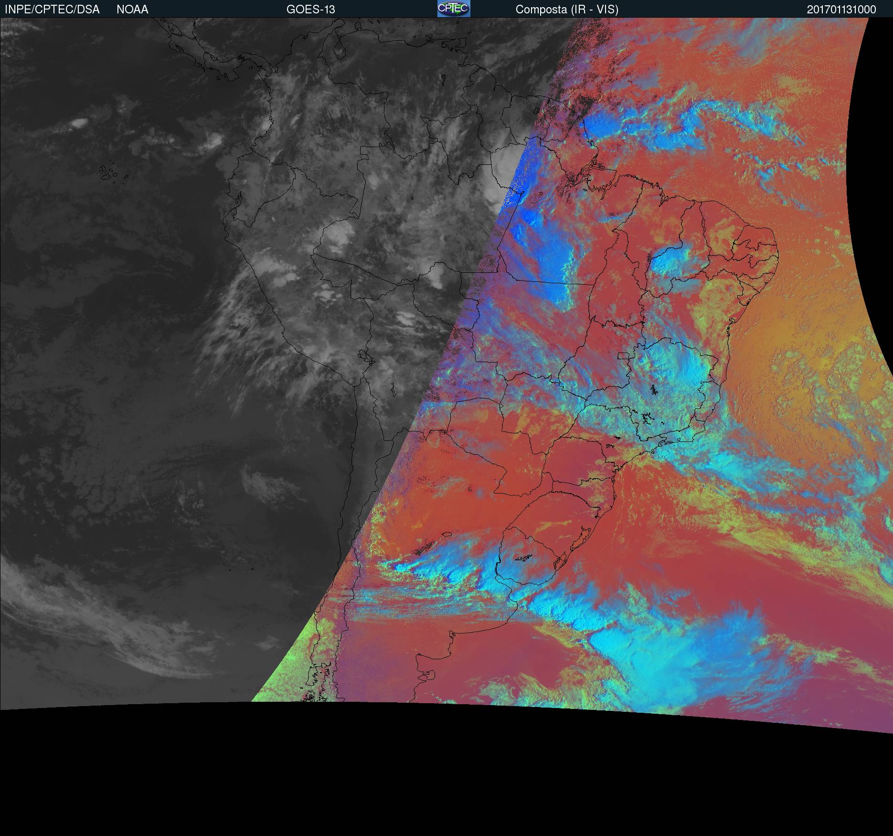Click the CPTEC logo in header
This screenshot has width=893, height=836.
[454, 9]
